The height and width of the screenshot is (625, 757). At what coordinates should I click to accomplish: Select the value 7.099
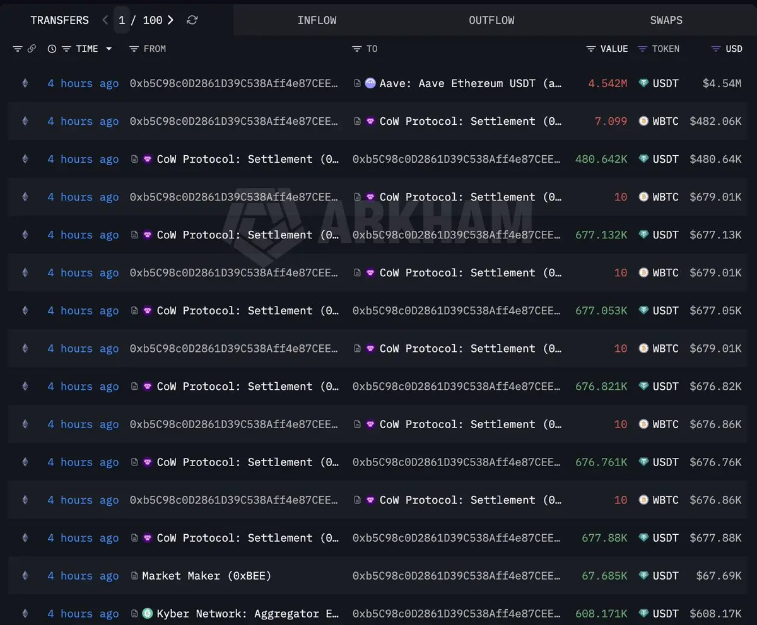pyautogui.click(x=611, y=121)
